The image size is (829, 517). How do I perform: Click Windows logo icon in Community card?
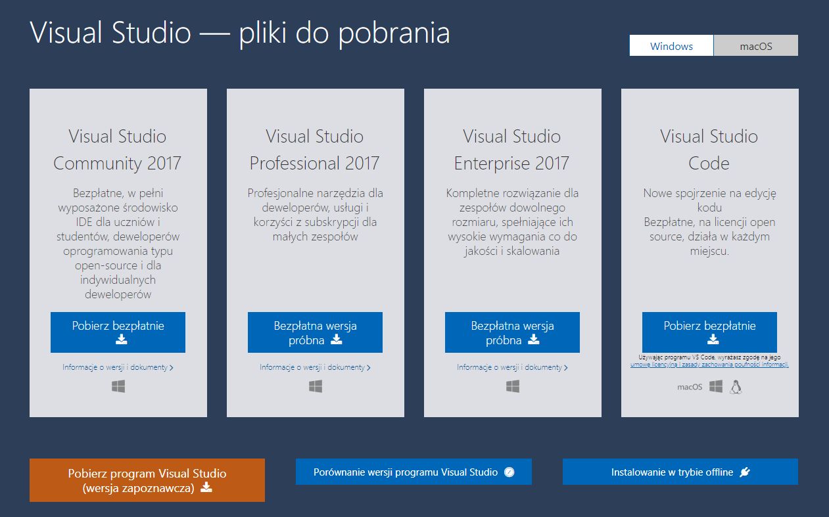click(x=118, y=387)
